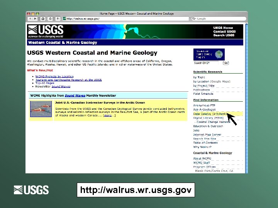Click the vertical scrollbar of the browser

click(x=246, y=98)
